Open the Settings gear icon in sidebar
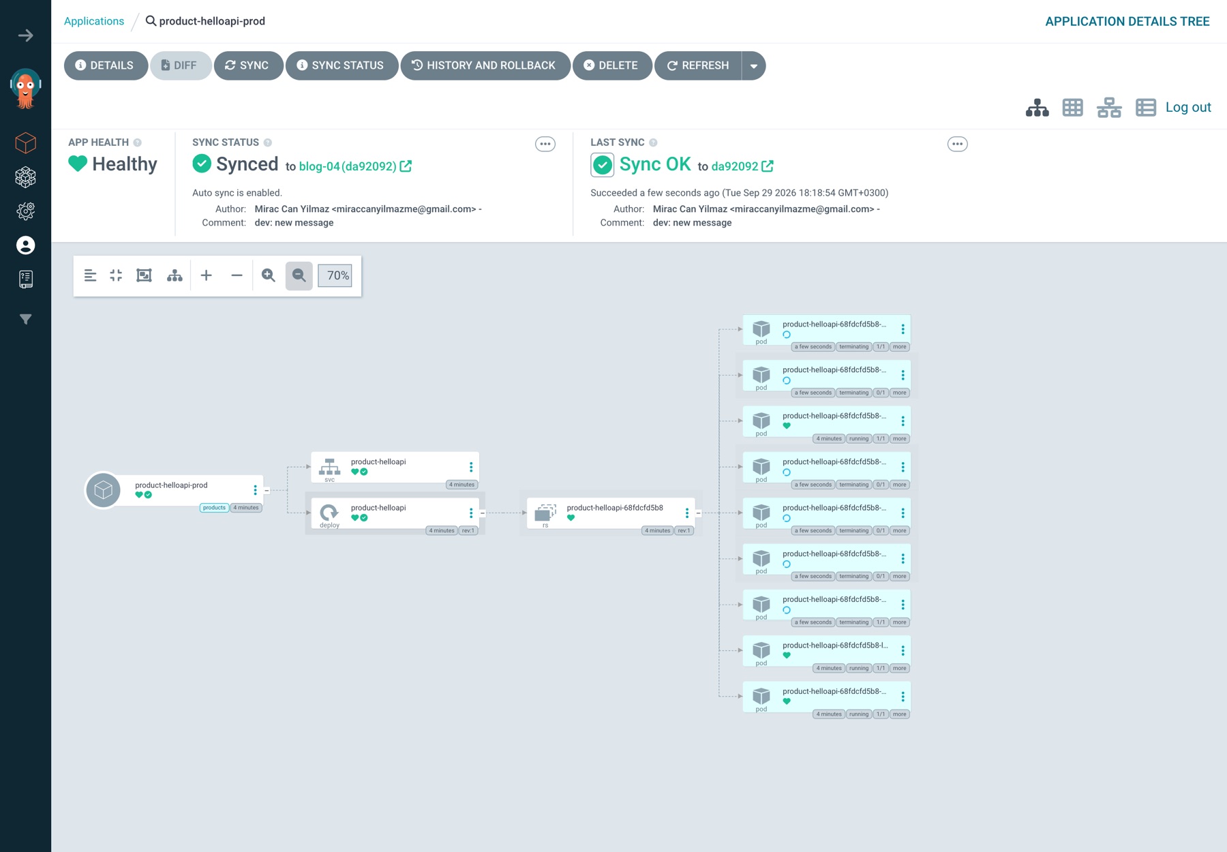The height and width of the screenshot is (852, 1227). point(26,211)
